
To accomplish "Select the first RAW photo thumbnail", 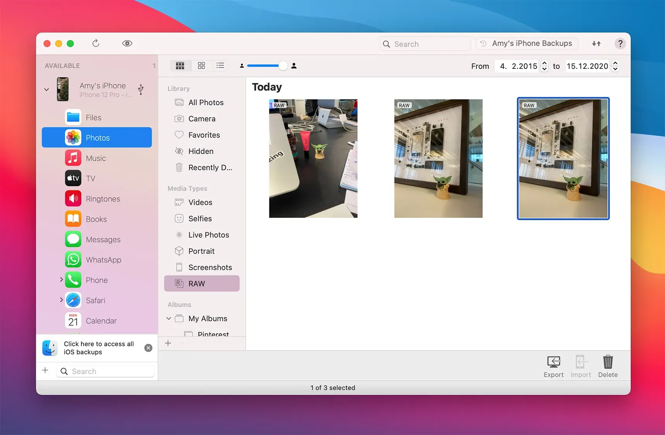I will click(313, 159).
